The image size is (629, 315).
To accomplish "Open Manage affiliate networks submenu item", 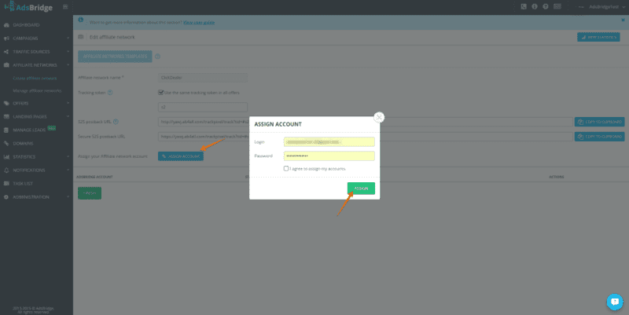I will pos(37,91).
